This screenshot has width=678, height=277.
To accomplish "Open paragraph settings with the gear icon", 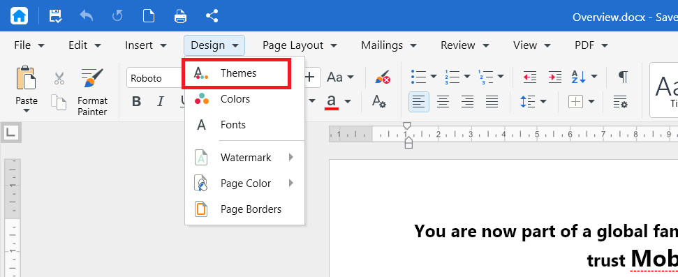I will [621, 102].
